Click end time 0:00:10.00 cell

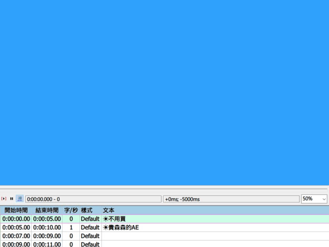[x=47, y=227]
